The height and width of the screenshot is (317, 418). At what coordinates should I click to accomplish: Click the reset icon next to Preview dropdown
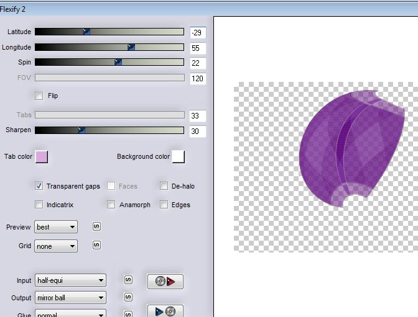96,226
